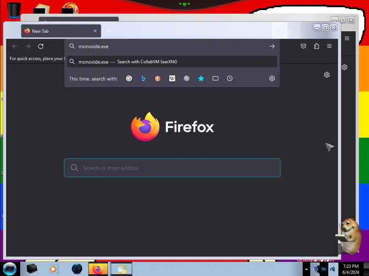Viewport: 369px width, 276px height.
Task: Choose monoxide.exe Search with CollabVM SearXNG suggestion
Action: click(x=172, y=62)
